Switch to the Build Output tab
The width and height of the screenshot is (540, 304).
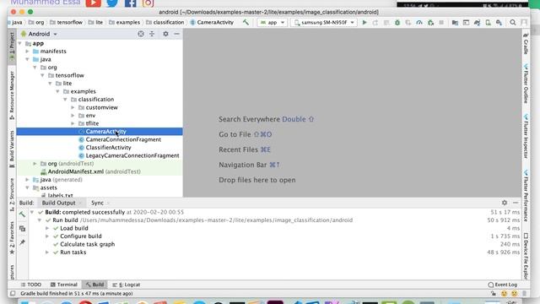(58, 203)
